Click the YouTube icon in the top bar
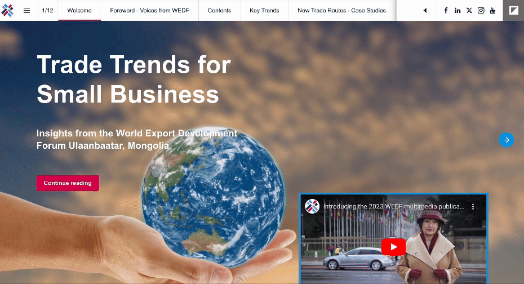The width and height of the screenshot is (524, 284). point(493,10)
